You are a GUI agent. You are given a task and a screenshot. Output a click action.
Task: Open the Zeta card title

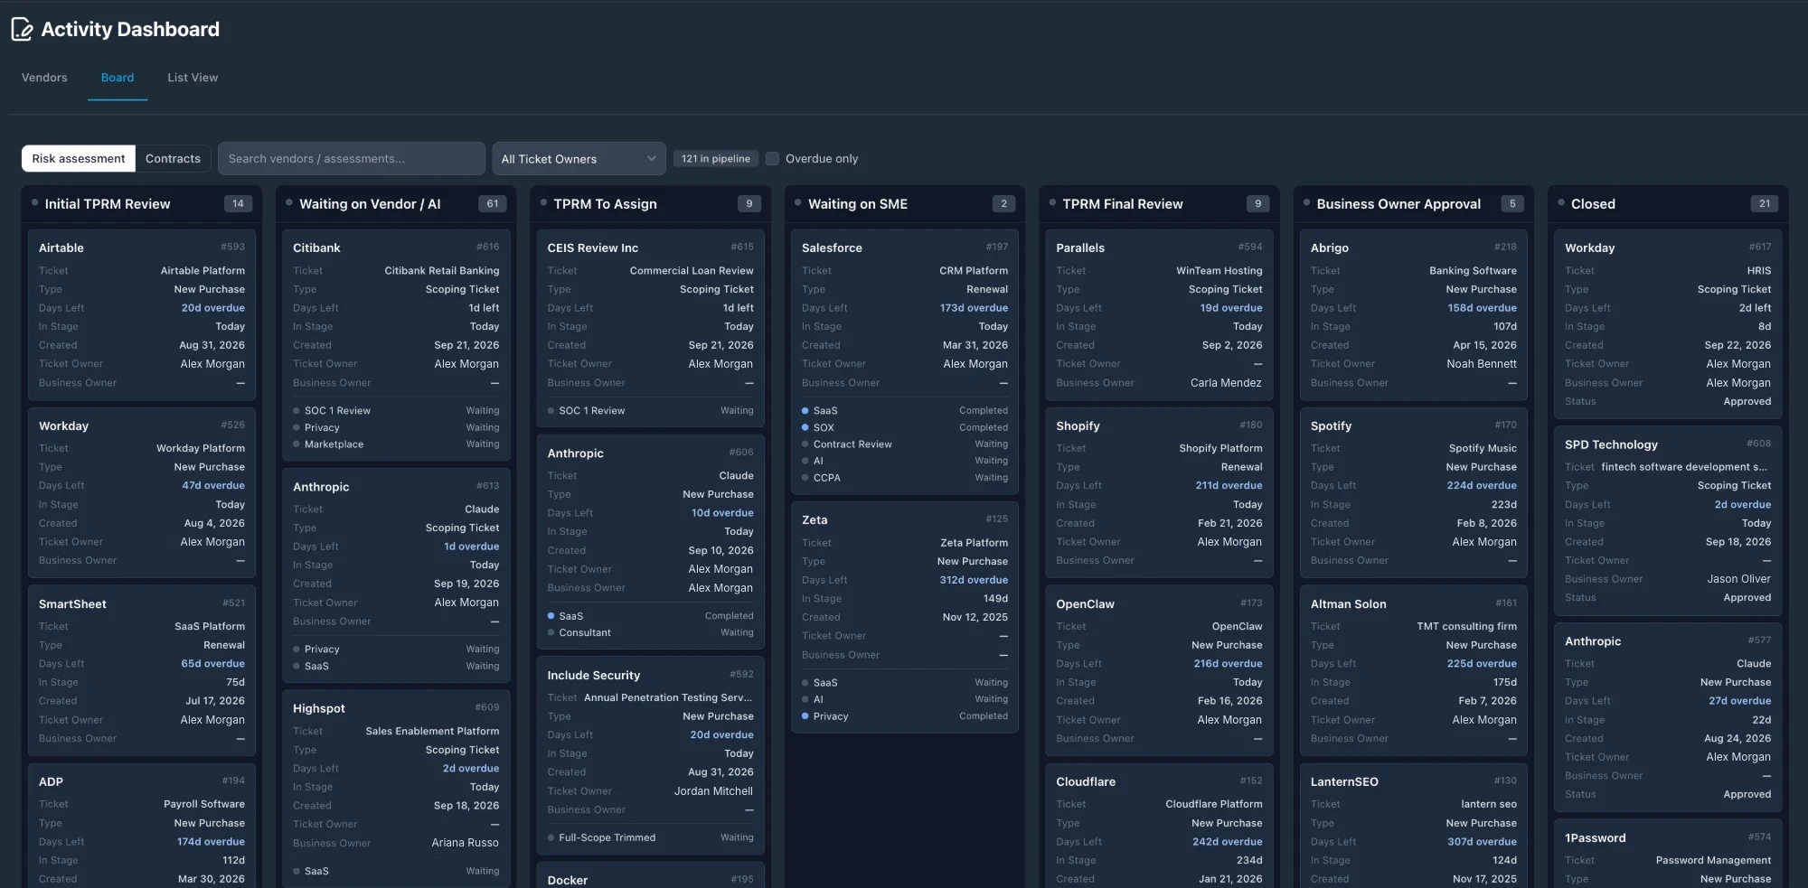click(815, 520)
